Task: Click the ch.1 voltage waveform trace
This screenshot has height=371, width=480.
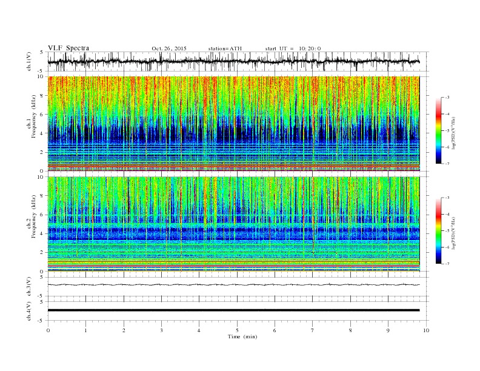Action: 233,61
